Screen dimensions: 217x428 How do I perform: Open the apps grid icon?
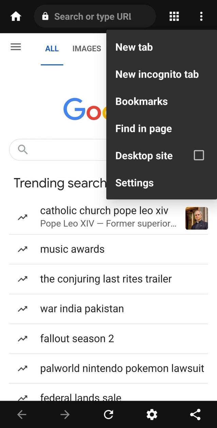pos(174,16)
